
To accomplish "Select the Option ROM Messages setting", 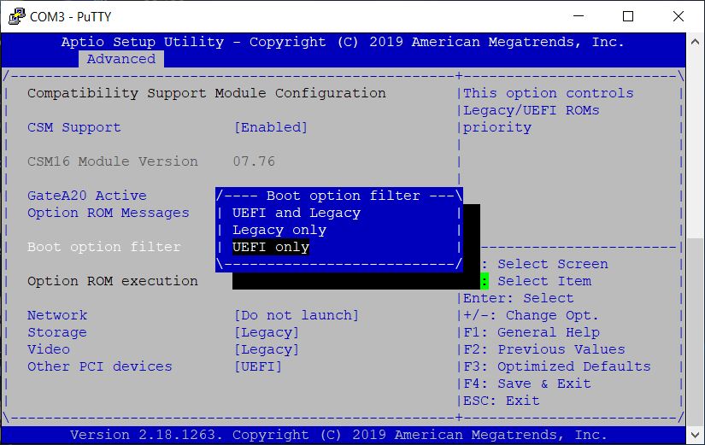I will tap(109, 213).
